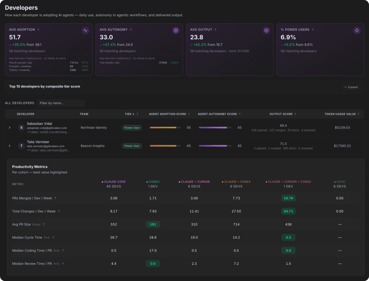Open the help icon next to Token Usage Value
This screenshot has width=369, height=281.
[359, 114]
